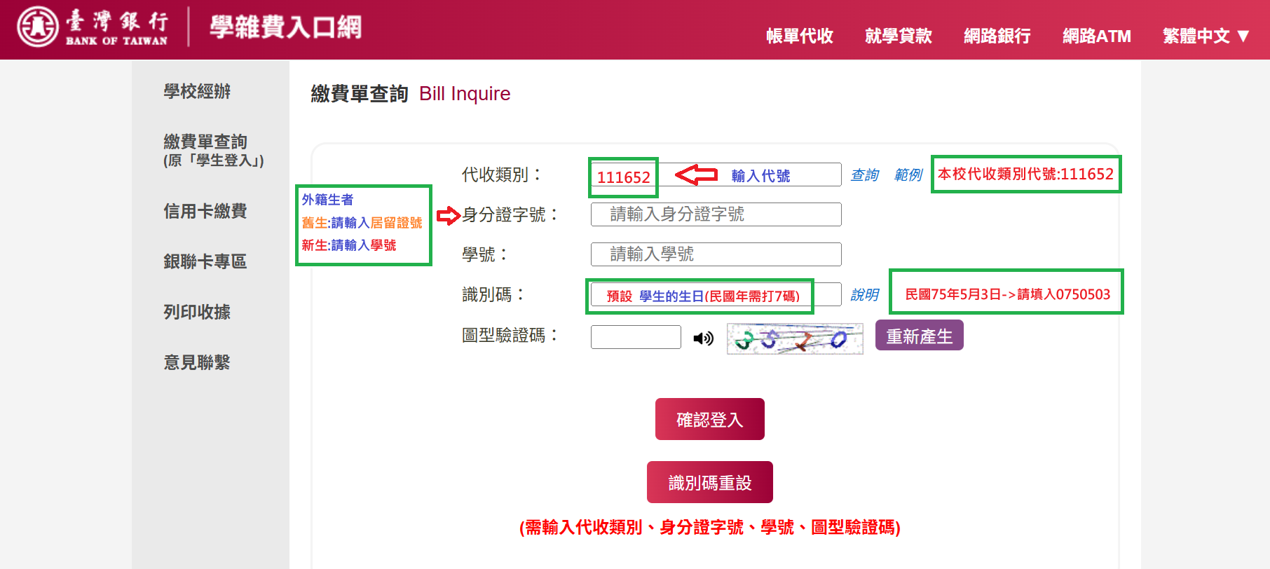Open 就學貸款 in the top navigation
Viewport: 1270px width, 569px height.
click(899, 36)
